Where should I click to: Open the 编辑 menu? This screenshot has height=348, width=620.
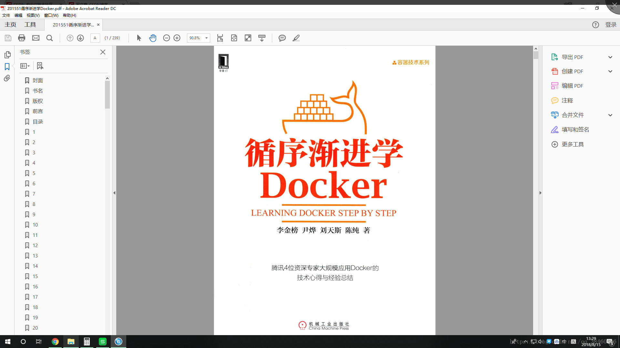pyautogui.click(x=18, y=15)
